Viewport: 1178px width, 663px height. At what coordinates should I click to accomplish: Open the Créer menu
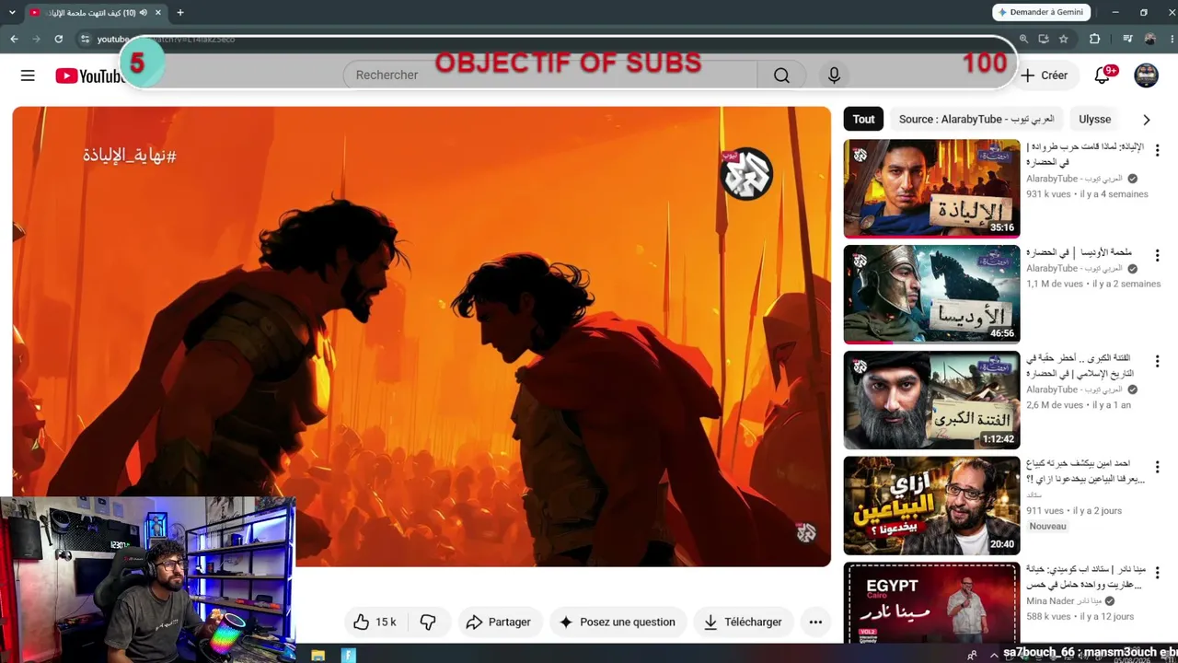pos(1044,76)
